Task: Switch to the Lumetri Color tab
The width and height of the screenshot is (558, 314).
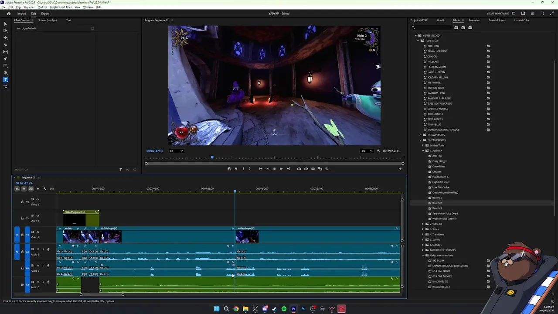Action: 521,20
